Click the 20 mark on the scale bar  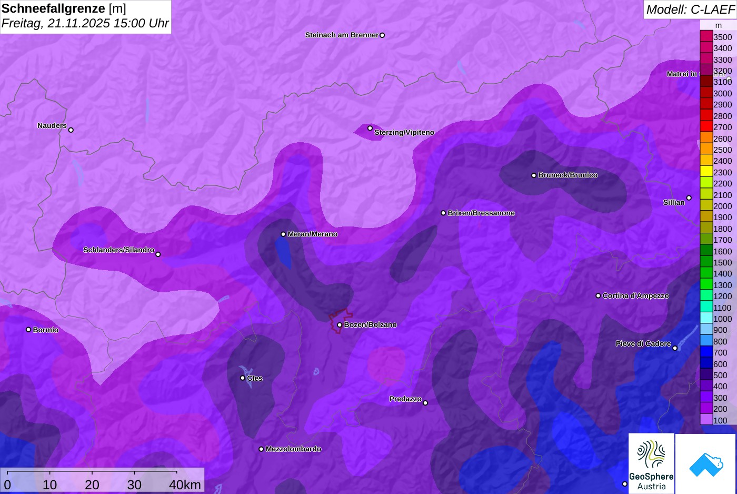click(x=92, y=485)
